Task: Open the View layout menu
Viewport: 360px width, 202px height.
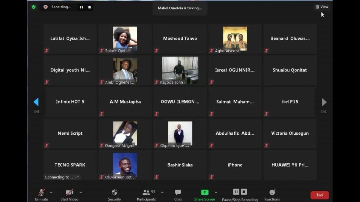Action: (322, 7)
